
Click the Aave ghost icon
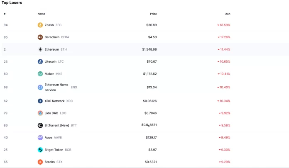[40, 137]
